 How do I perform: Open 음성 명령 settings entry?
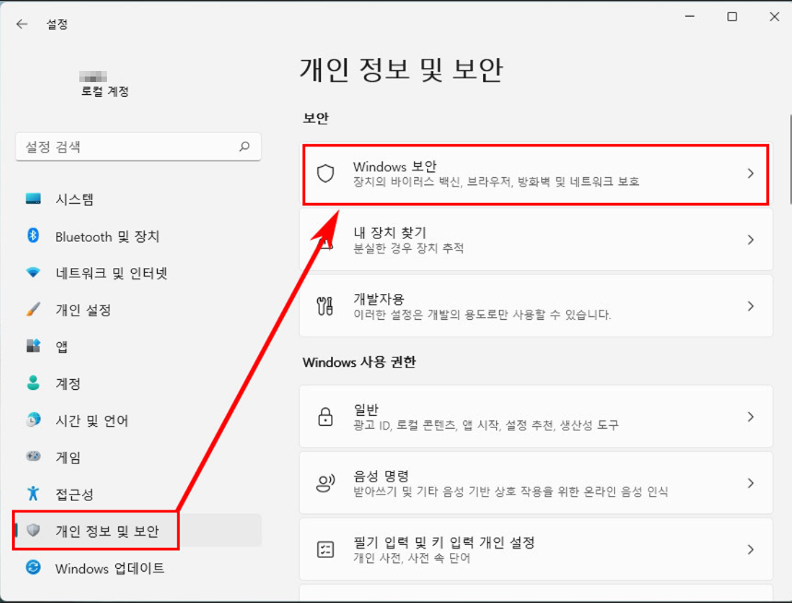point(536,483)
